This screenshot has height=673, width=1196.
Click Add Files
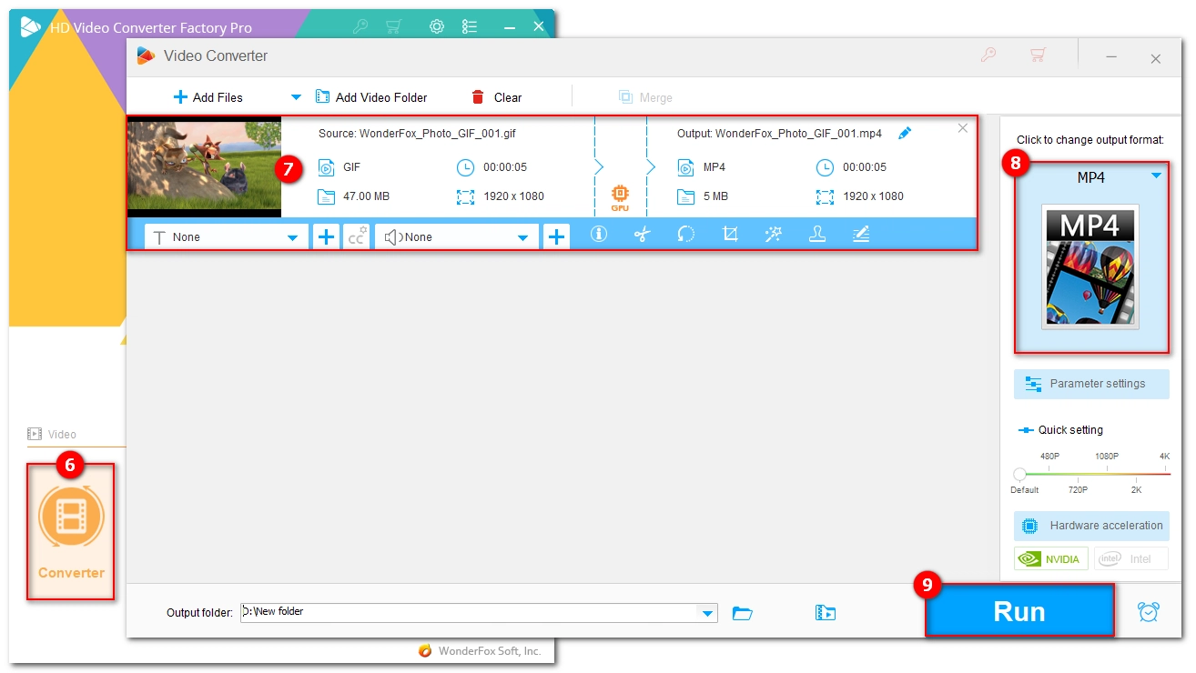208,97
